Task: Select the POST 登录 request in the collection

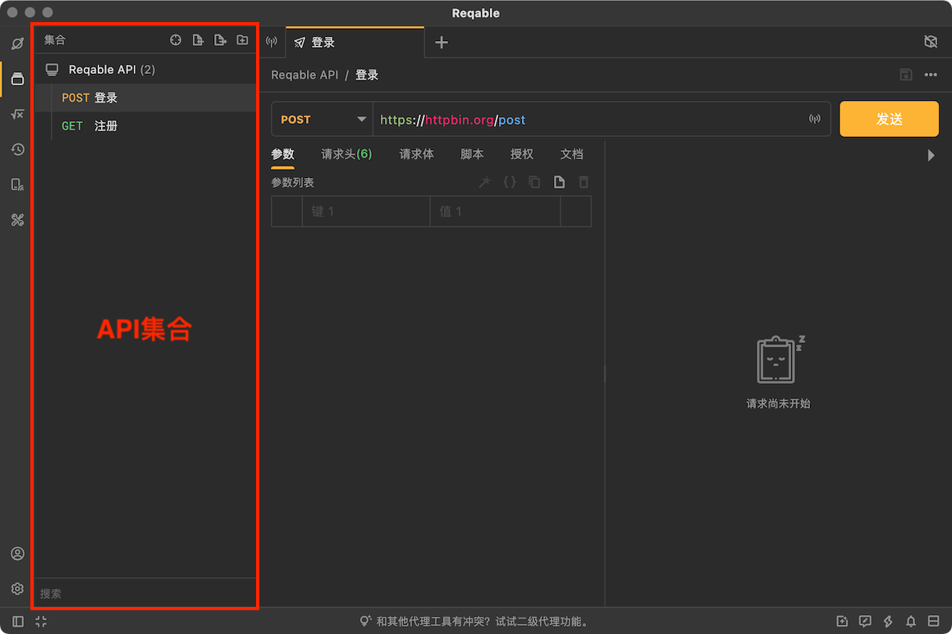Action: [x=146, y=98]
